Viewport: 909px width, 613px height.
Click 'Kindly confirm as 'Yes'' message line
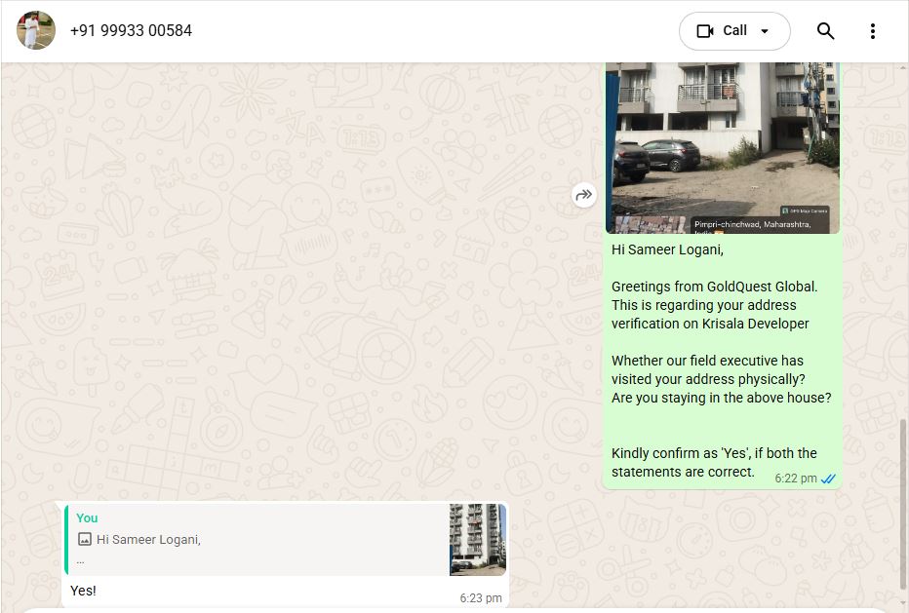coord(714,454)
